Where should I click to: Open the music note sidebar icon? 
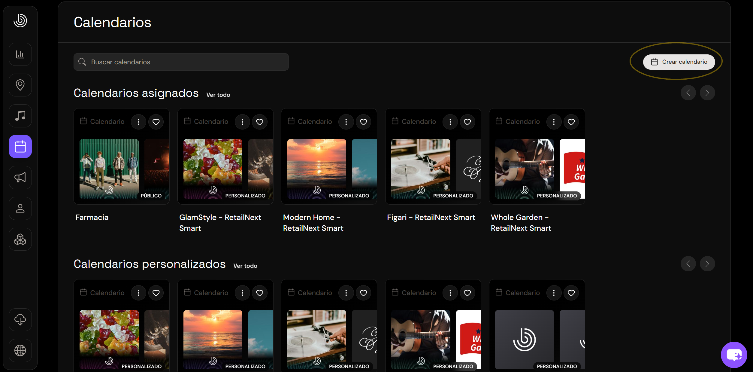(20, 116)
